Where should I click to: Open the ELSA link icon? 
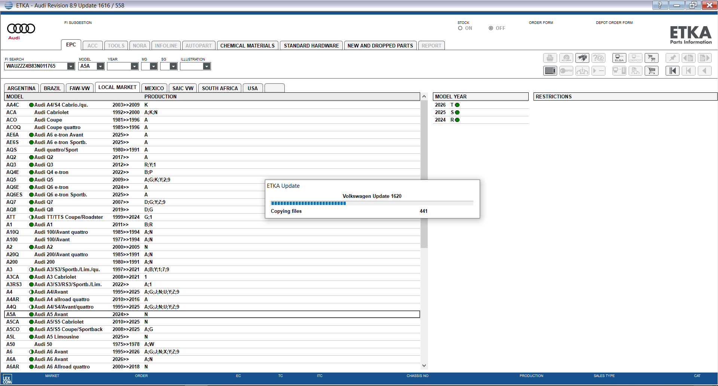click(x=619, y=58)
